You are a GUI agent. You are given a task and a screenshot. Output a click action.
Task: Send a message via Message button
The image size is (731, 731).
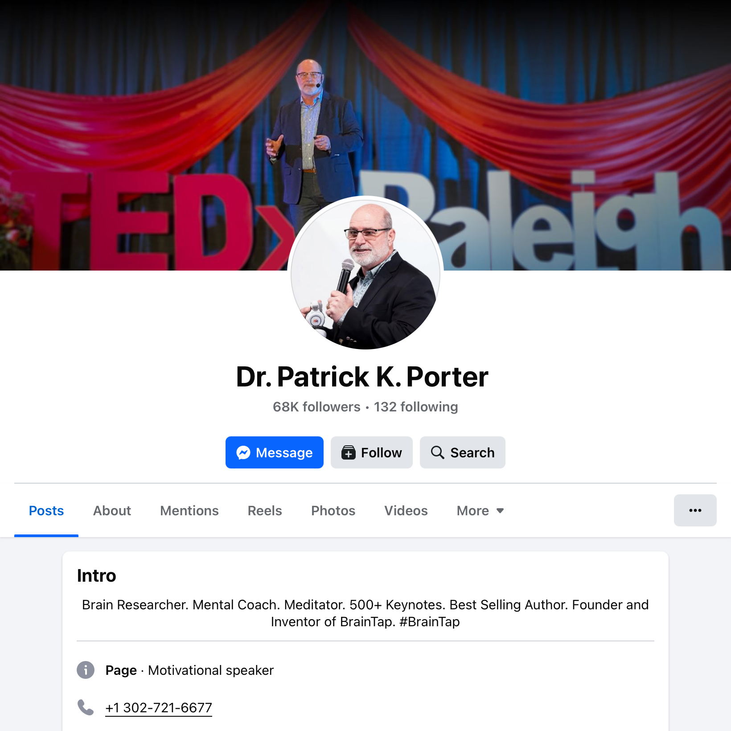[275, 452]
